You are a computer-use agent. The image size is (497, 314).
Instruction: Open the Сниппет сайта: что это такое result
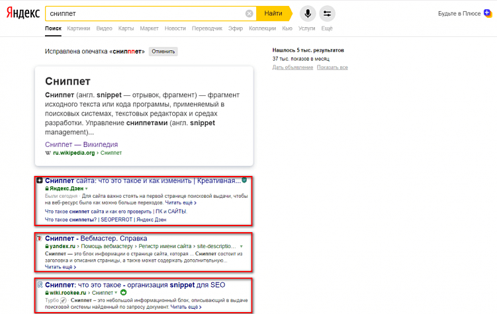pos(143,180)
